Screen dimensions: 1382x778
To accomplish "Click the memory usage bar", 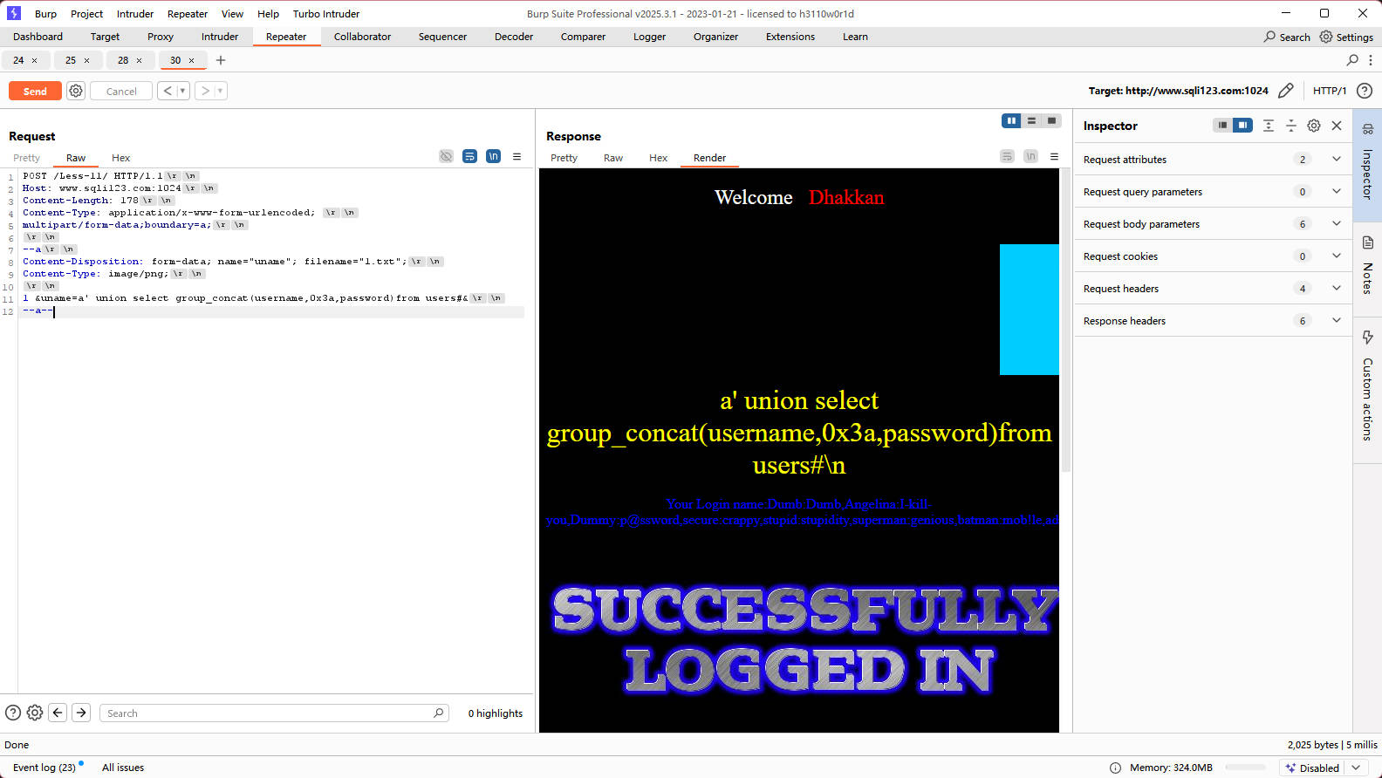I will pos(1245,768).
